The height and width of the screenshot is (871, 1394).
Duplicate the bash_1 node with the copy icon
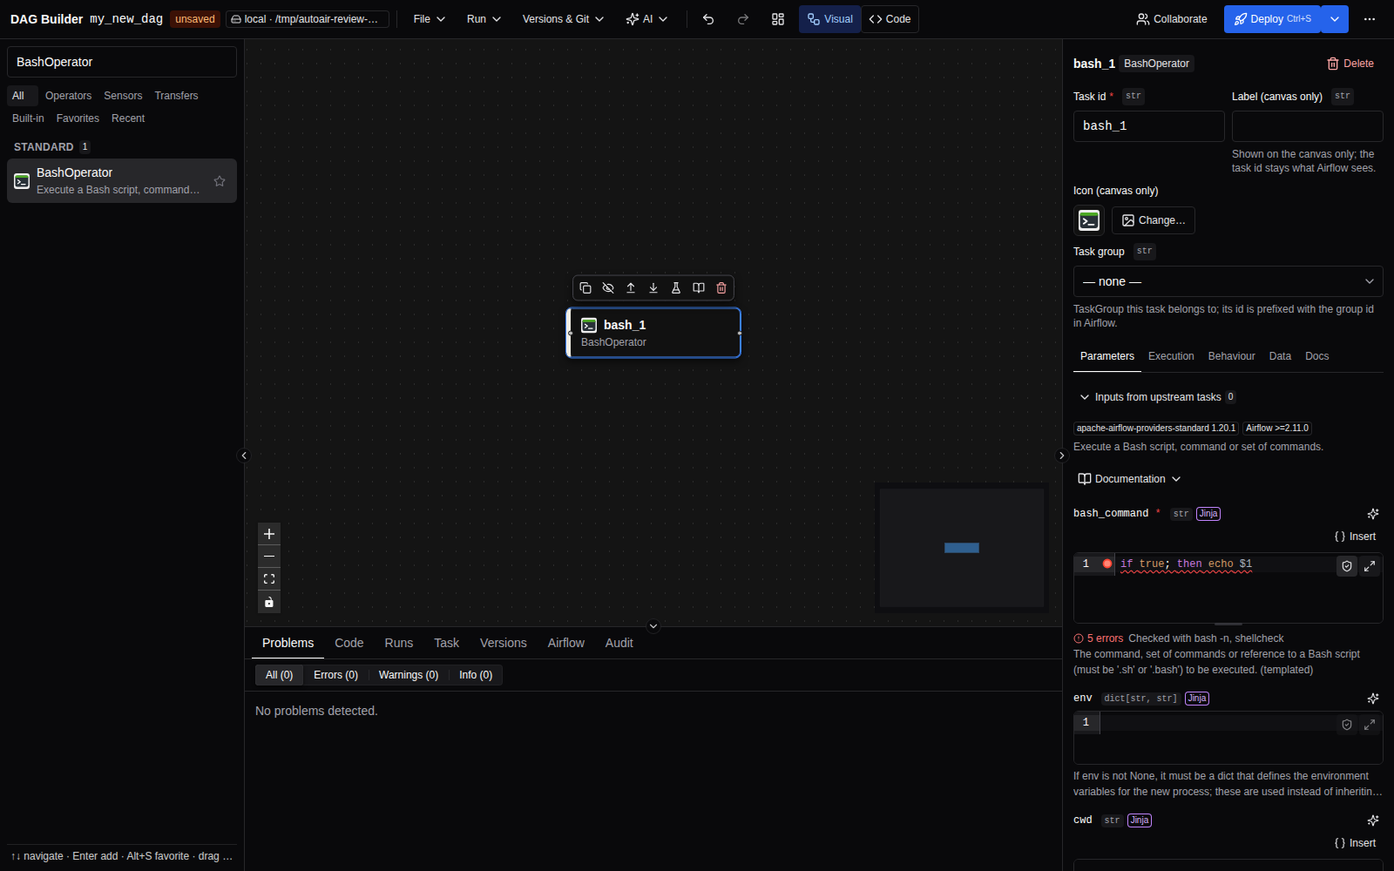[585, 287]
